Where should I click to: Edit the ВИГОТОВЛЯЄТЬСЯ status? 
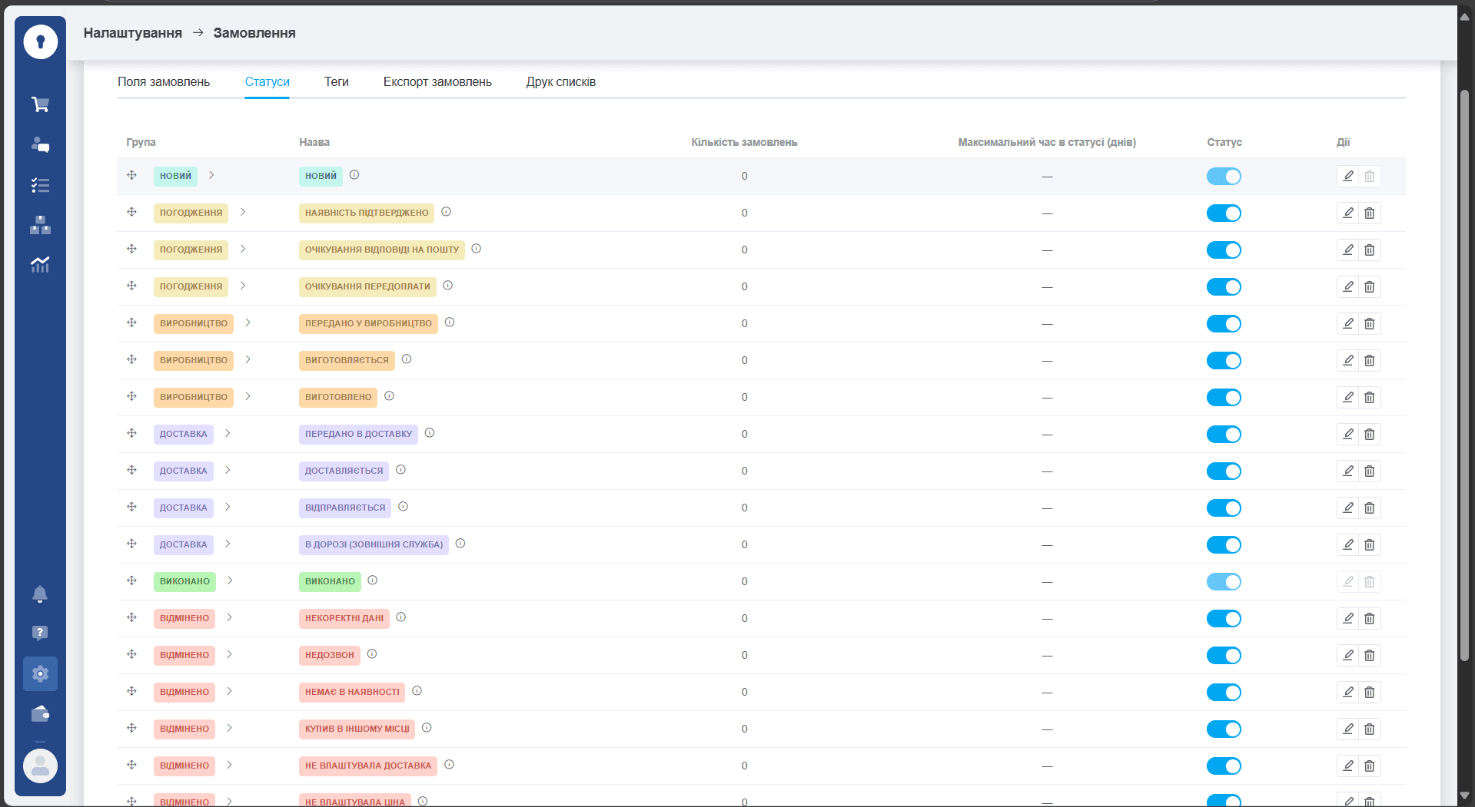click(1347, 360)
